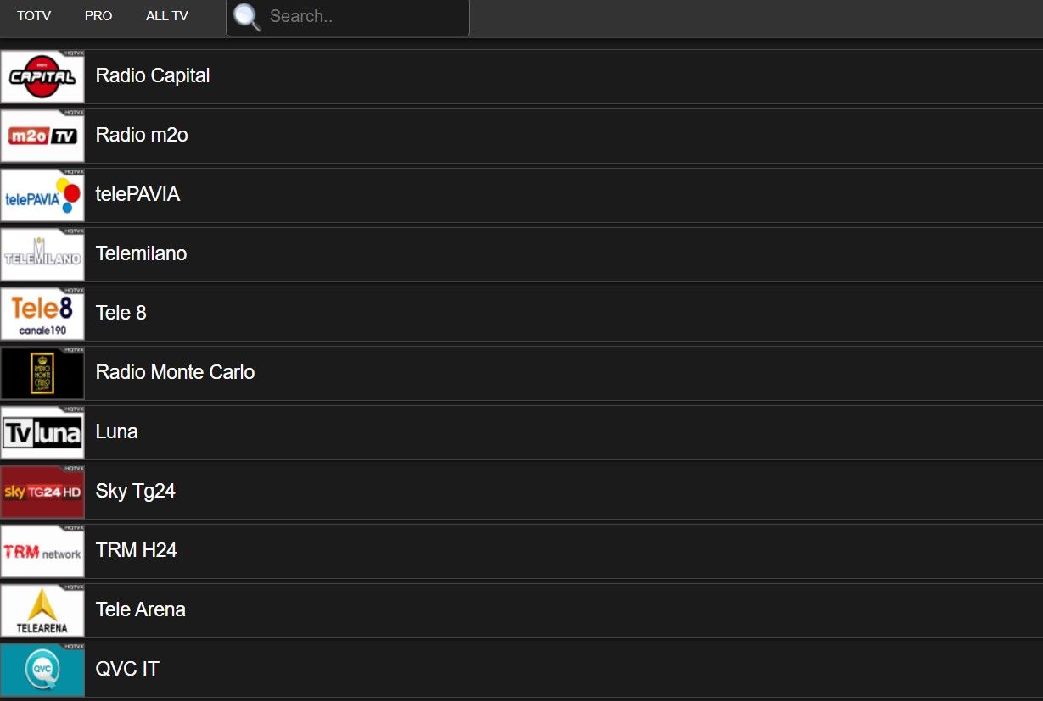Open the QVC logo thumbnail
Viewport: 1043px width, 701px height.
42,670
